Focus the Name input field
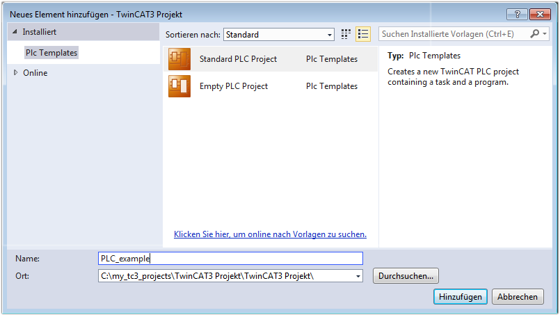The image size is (560, 315). pos(230,259)
